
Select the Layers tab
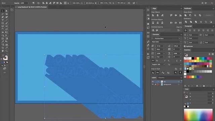154,78
